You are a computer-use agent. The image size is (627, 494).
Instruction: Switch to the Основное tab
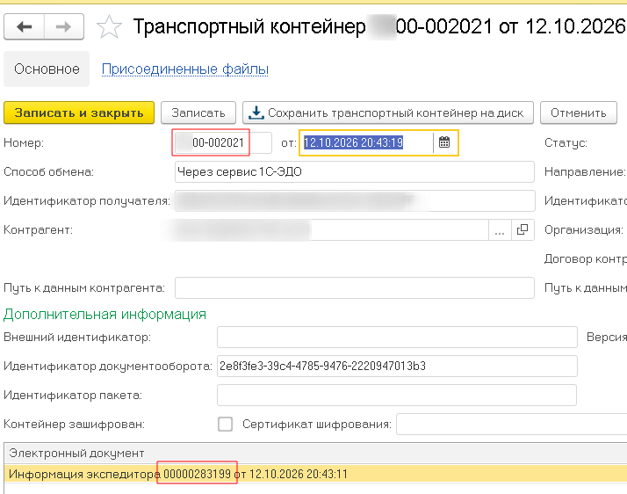[47, 69]
